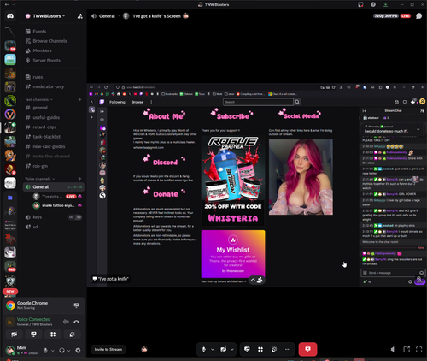Open soundboard in the stream control bar
This screenshot has height=361, width=427.
274,349
